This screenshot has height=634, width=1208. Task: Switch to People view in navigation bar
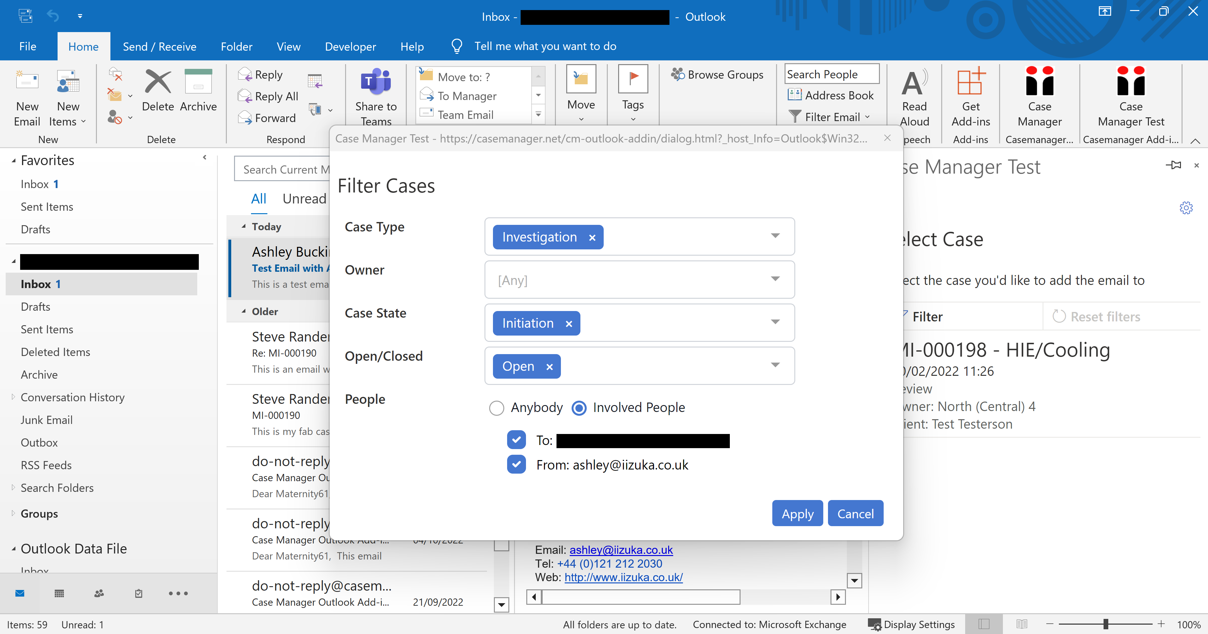click(x=99, y=593)
